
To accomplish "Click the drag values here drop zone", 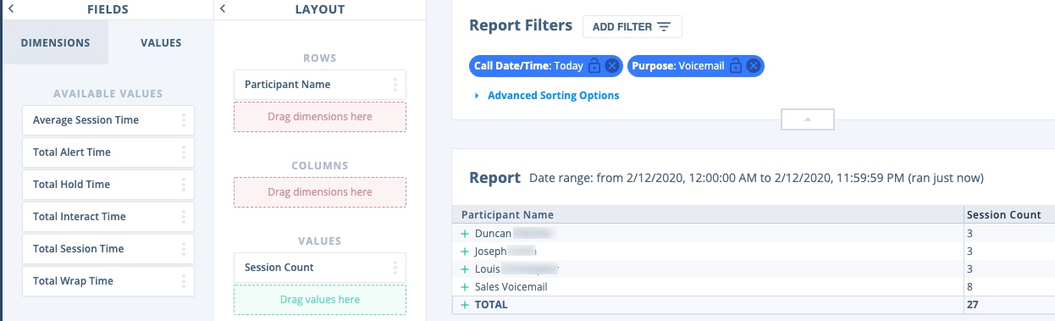I will [x=320, y=300].
